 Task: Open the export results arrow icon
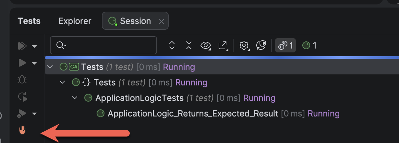[223, 46]
